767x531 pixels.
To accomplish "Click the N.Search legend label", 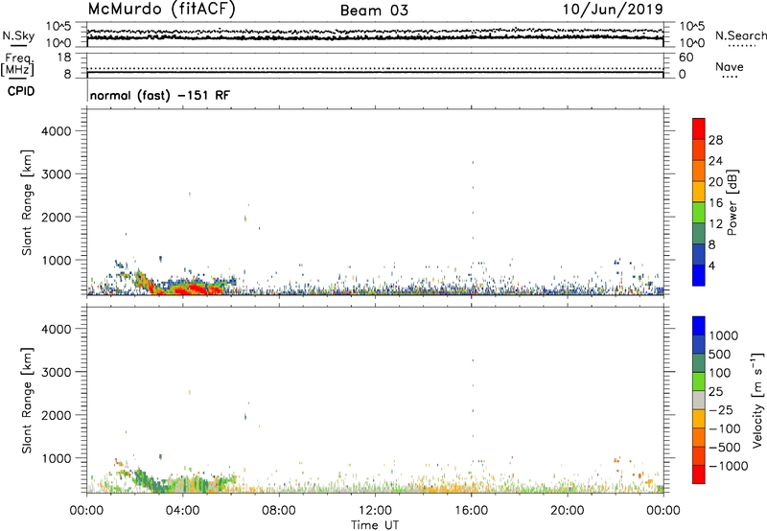I will pyautogui.click(x=740, y=35).
